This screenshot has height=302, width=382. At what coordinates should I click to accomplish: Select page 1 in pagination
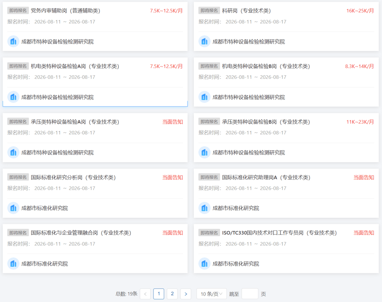(158, 294)
